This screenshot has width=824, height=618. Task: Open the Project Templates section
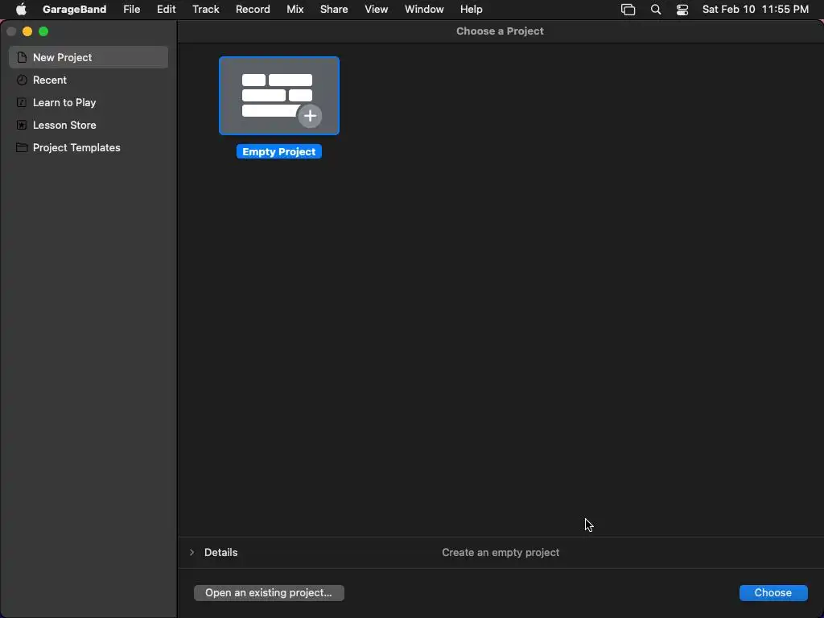pyautogui.click(x=89, y=148)
